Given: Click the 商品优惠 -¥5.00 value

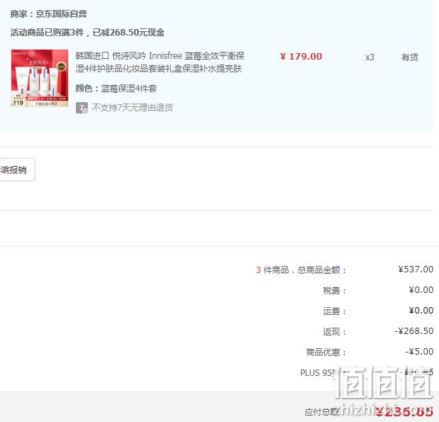Looking at the screenshot, I should tap(419, 352).
